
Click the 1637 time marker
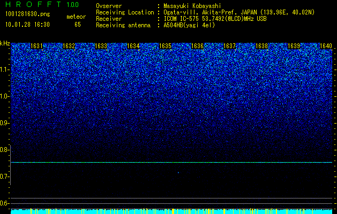(229, 46)
